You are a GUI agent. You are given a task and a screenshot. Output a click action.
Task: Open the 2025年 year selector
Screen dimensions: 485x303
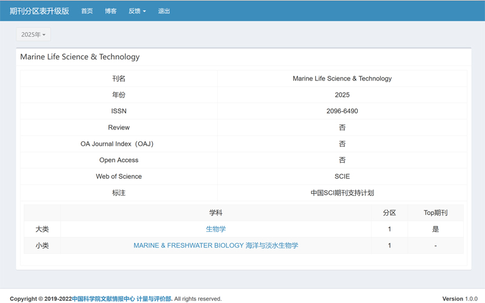[x=33, y=34]
